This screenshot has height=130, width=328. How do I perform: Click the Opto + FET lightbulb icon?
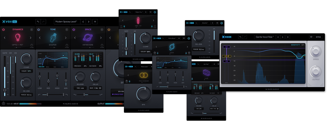click(18, 38)
